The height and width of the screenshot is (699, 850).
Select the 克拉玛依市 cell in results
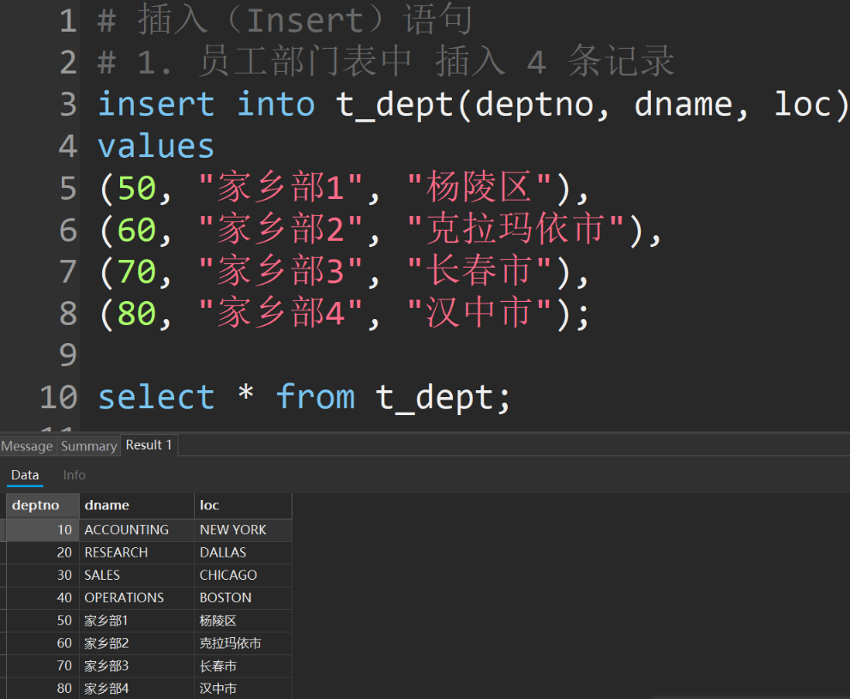243,643
